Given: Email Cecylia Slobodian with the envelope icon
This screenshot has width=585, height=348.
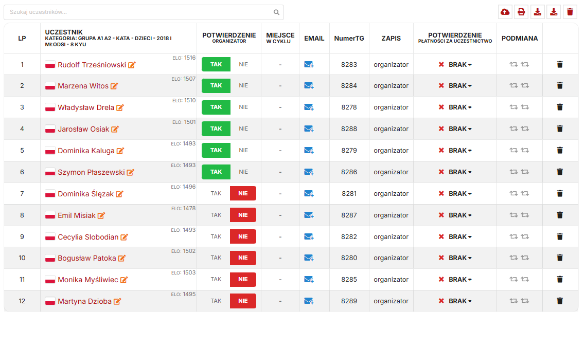Looking at the screenshot, I should click(309, 237).
